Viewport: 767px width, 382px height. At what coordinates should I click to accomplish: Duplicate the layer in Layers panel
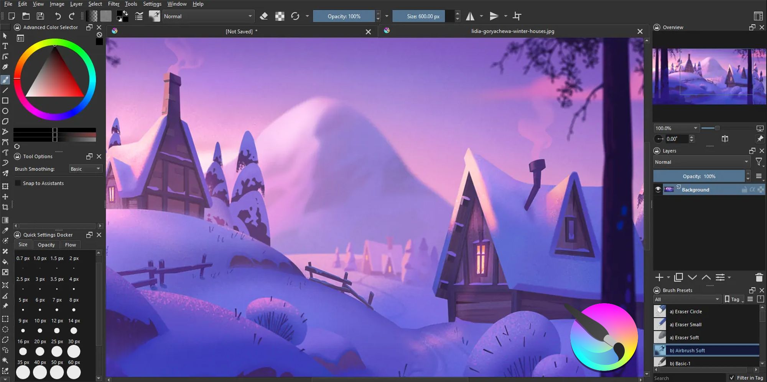[x=678, y=278]
